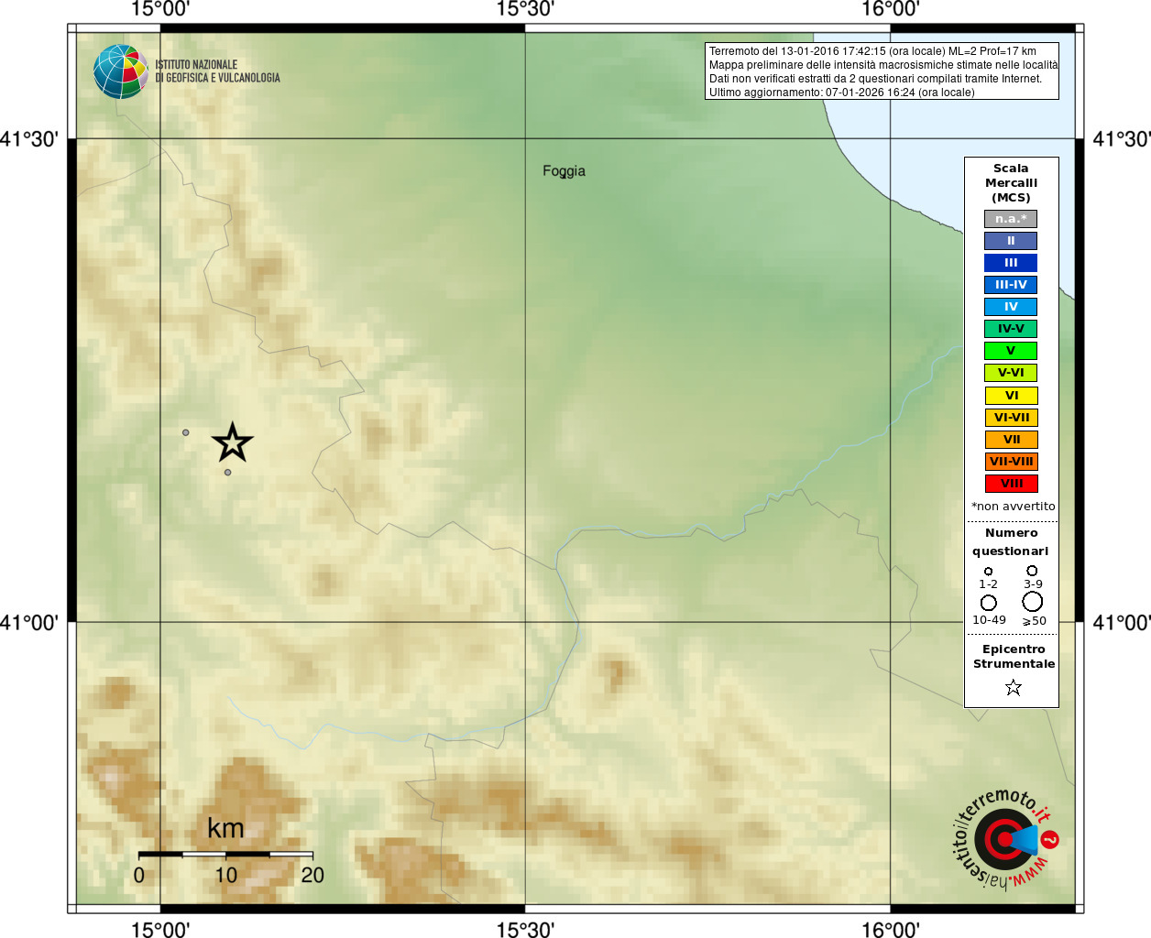Click the legend's Epicentro Strumentale star

pos(1013,687)
